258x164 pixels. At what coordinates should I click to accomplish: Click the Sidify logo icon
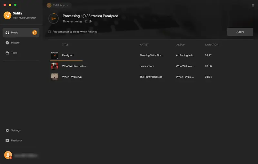click(x=7, y=15)
